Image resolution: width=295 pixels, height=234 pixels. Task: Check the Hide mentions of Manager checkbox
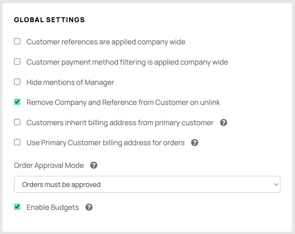click(17, 82)
